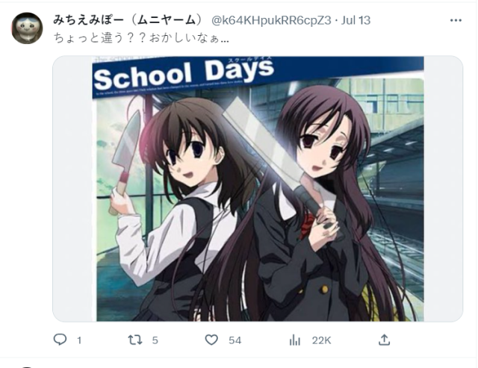Image resolution: width=478 pixels, height=368 pixels.
Task: Click the 22K views count
Action: point(321,340)
